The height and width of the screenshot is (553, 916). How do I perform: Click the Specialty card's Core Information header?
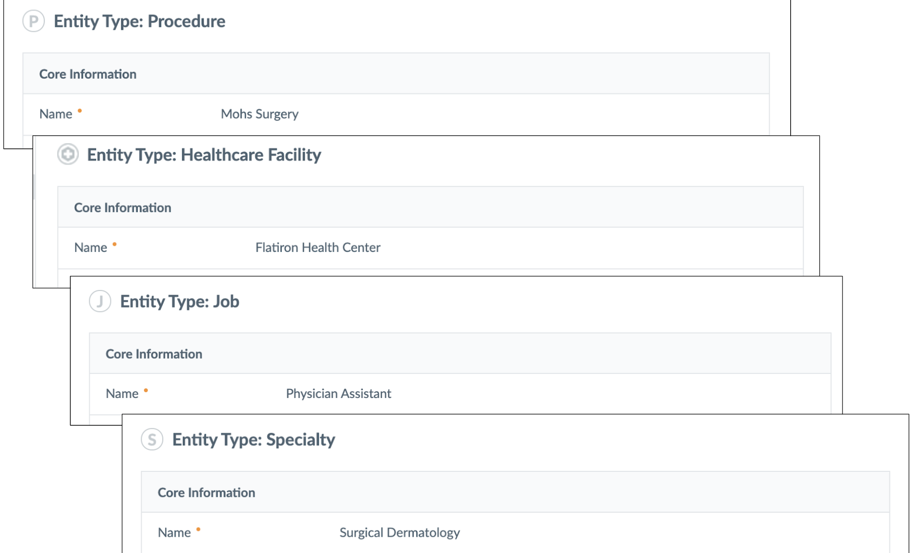(515, 493)
